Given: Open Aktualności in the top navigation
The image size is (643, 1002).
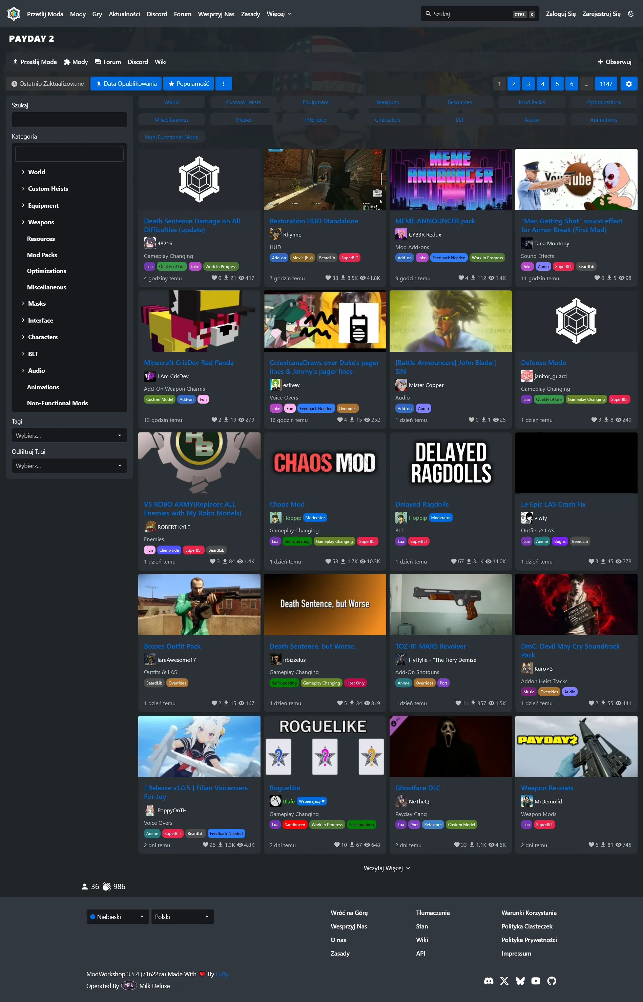Looking at the screenshot, I should tap(124, 14).
